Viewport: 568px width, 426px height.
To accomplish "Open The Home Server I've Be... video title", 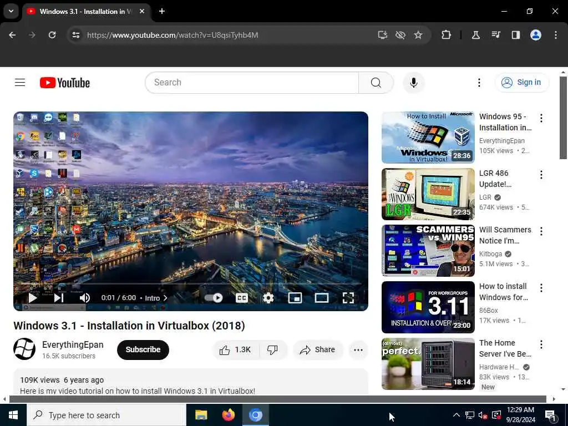I will pos(505,348).
